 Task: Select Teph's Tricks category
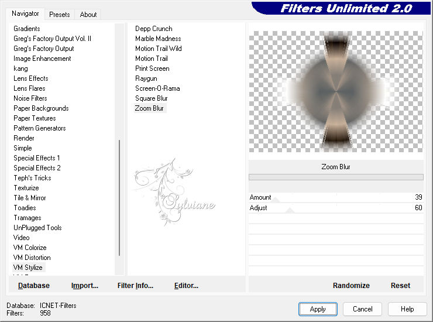(32, 178)
